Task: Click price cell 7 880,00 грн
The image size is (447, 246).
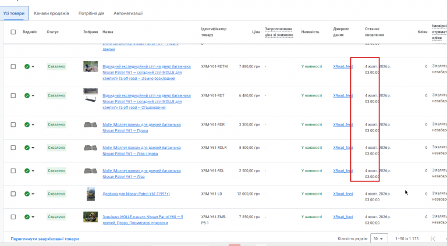Action: [x=250, y=67]
